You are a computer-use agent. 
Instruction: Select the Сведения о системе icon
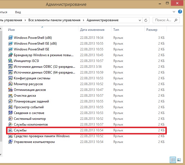10,113
